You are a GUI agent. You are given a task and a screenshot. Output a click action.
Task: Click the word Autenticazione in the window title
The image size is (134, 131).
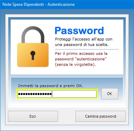61,4
